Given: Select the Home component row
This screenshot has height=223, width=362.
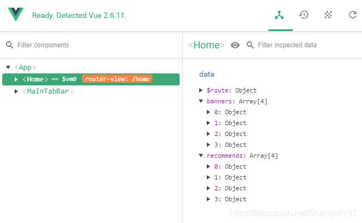Looking at the screenshot, I should point(91,79).
